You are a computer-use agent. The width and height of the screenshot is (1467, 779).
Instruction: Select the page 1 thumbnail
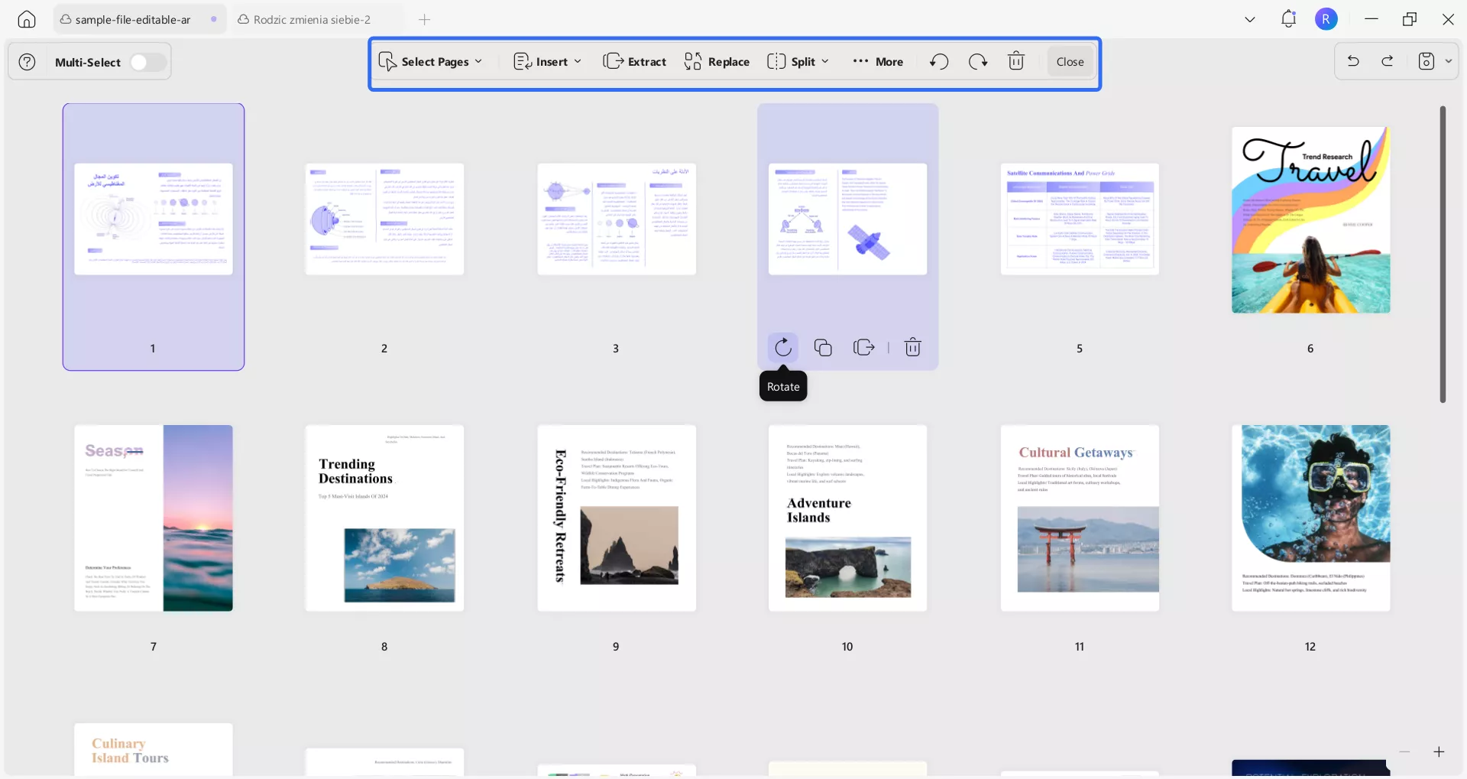(x=154, y=219)
